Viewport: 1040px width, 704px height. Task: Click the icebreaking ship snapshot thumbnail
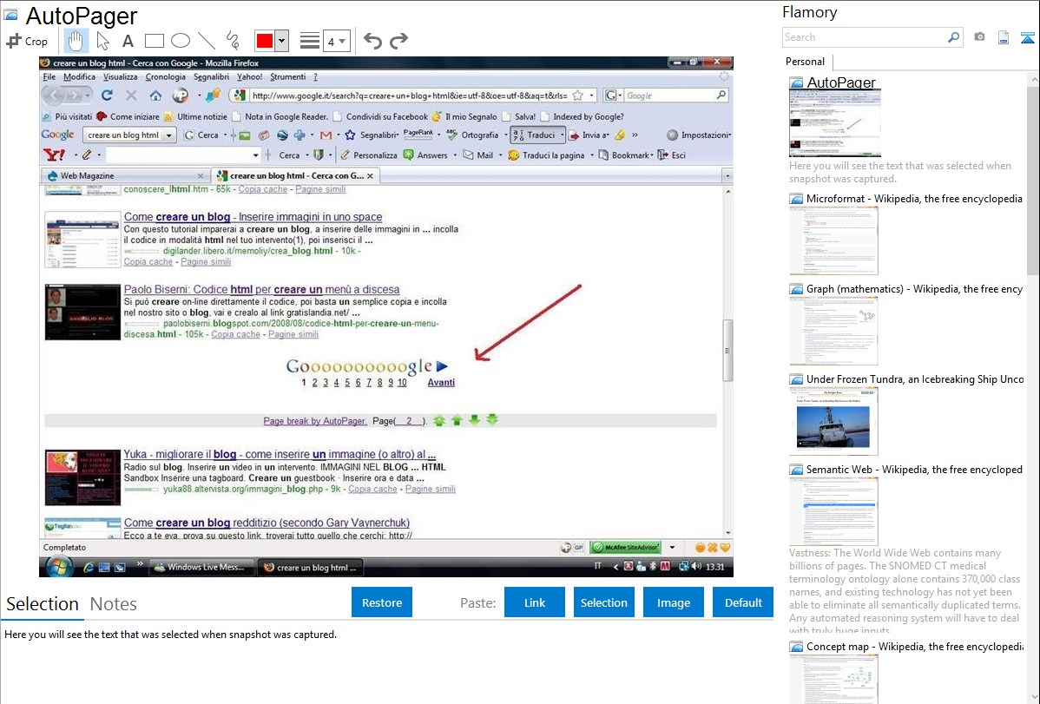[x=833, y=421]
